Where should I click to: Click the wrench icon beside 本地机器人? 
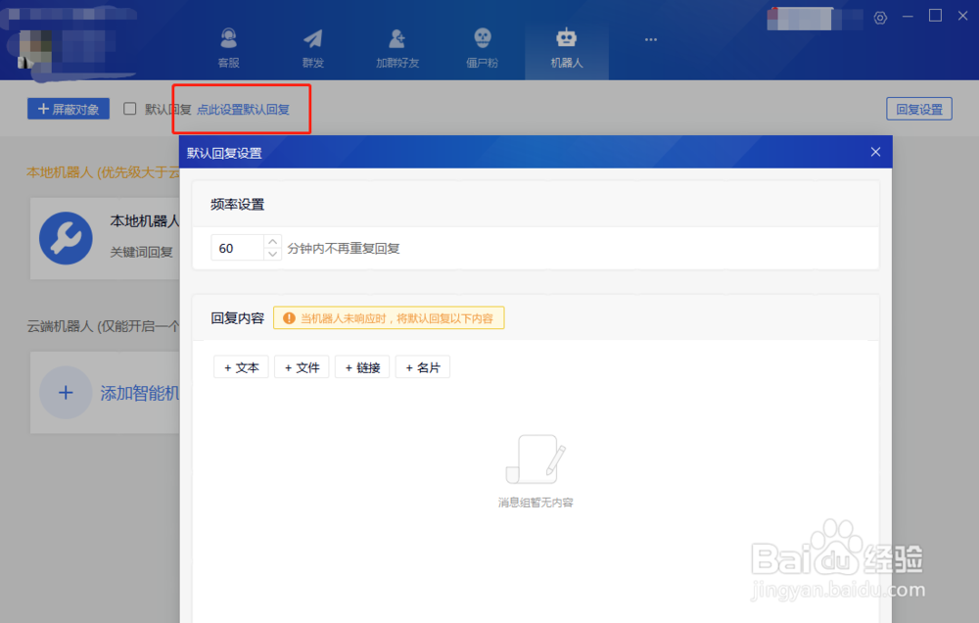point(66,238)
